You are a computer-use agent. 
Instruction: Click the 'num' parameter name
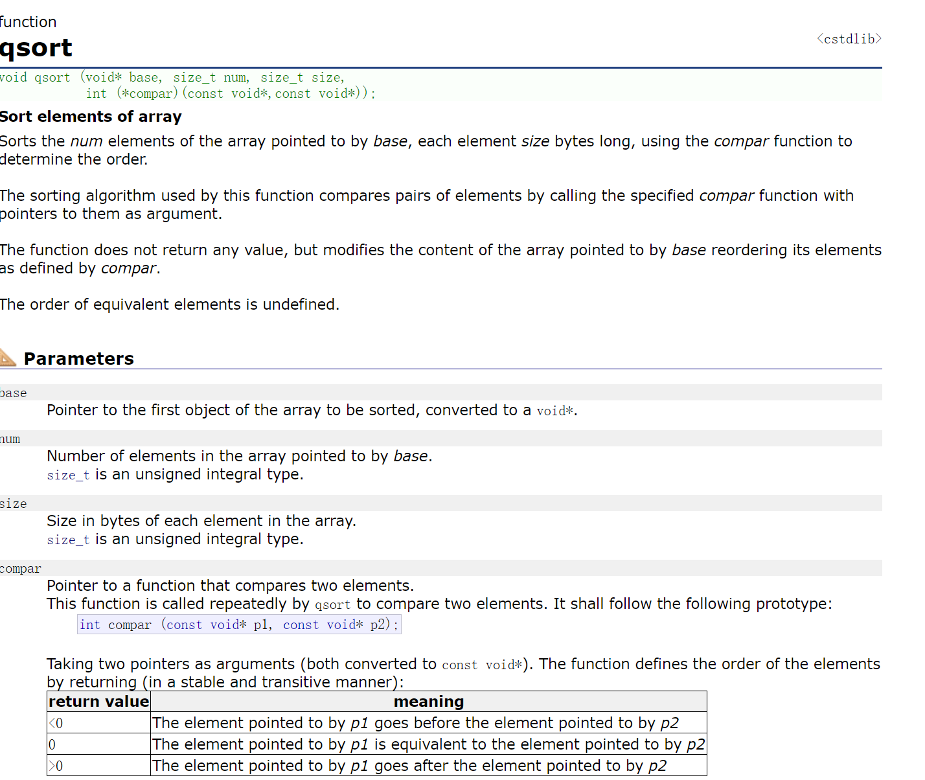tap(10, 439)
